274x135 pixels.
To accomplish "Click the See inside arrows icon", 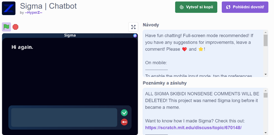I will coord(228,7).
